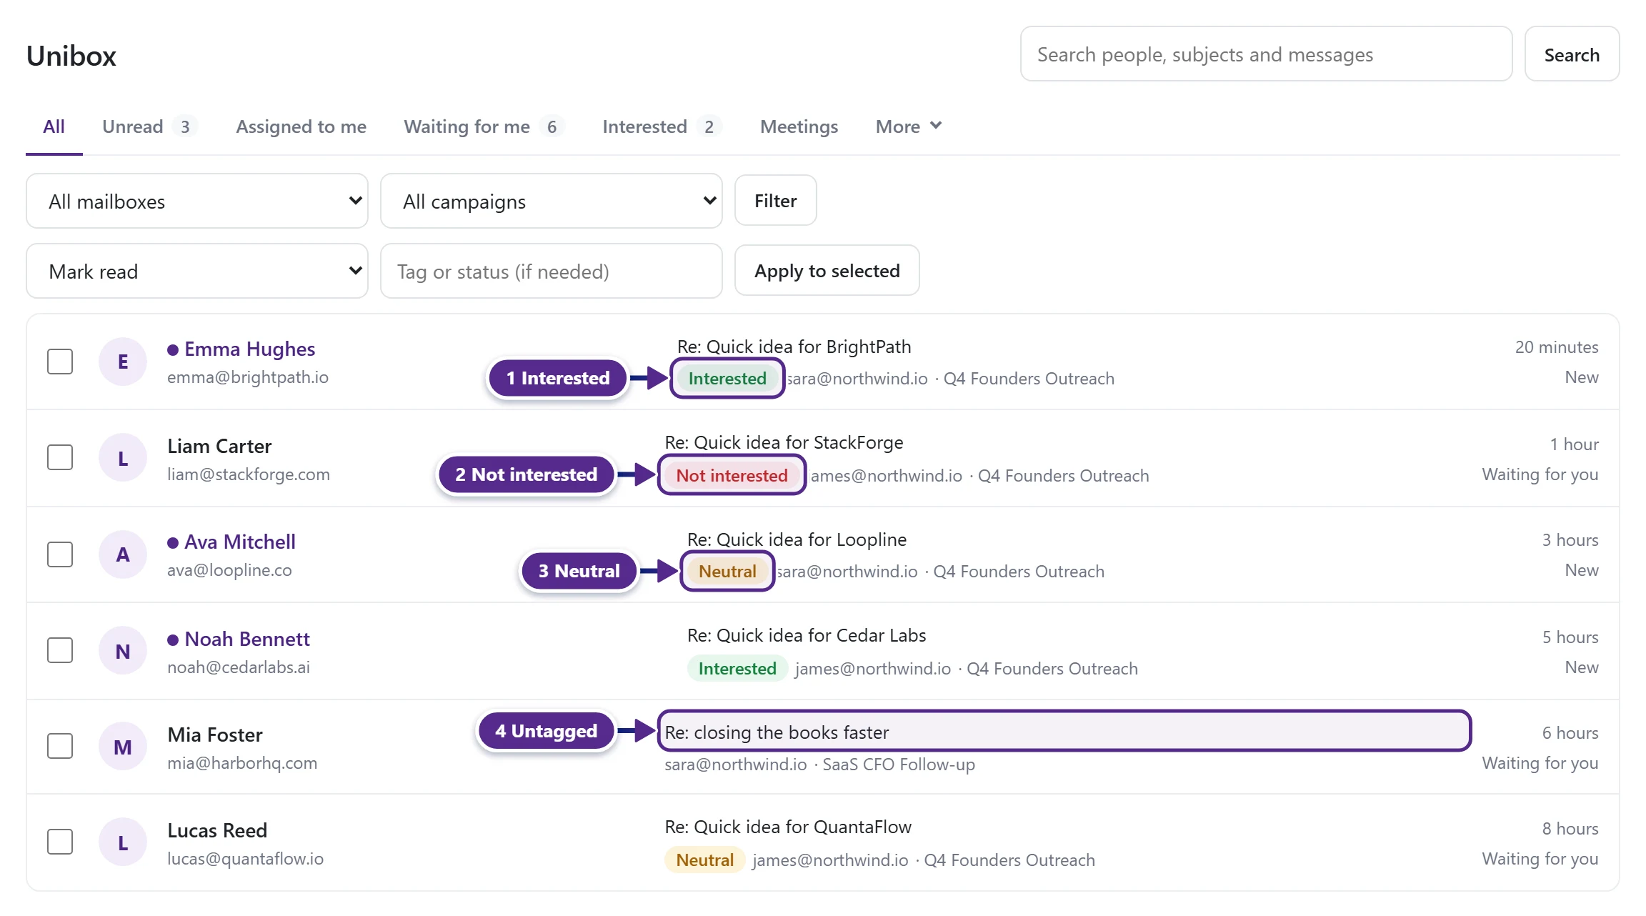Image resolution: width=1646 pixels, height=916 pixels.
Task: Go to Waiting for me tab
Action: click(x=484, y=126)
